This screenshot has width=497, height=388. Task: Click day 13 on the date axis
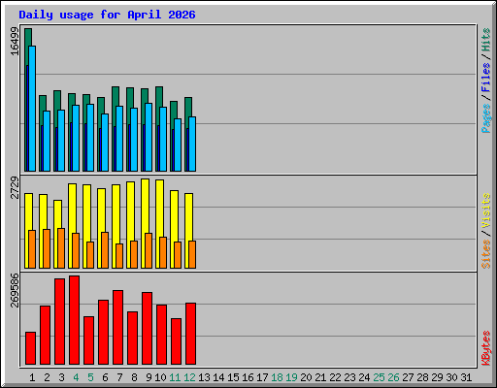204,377
